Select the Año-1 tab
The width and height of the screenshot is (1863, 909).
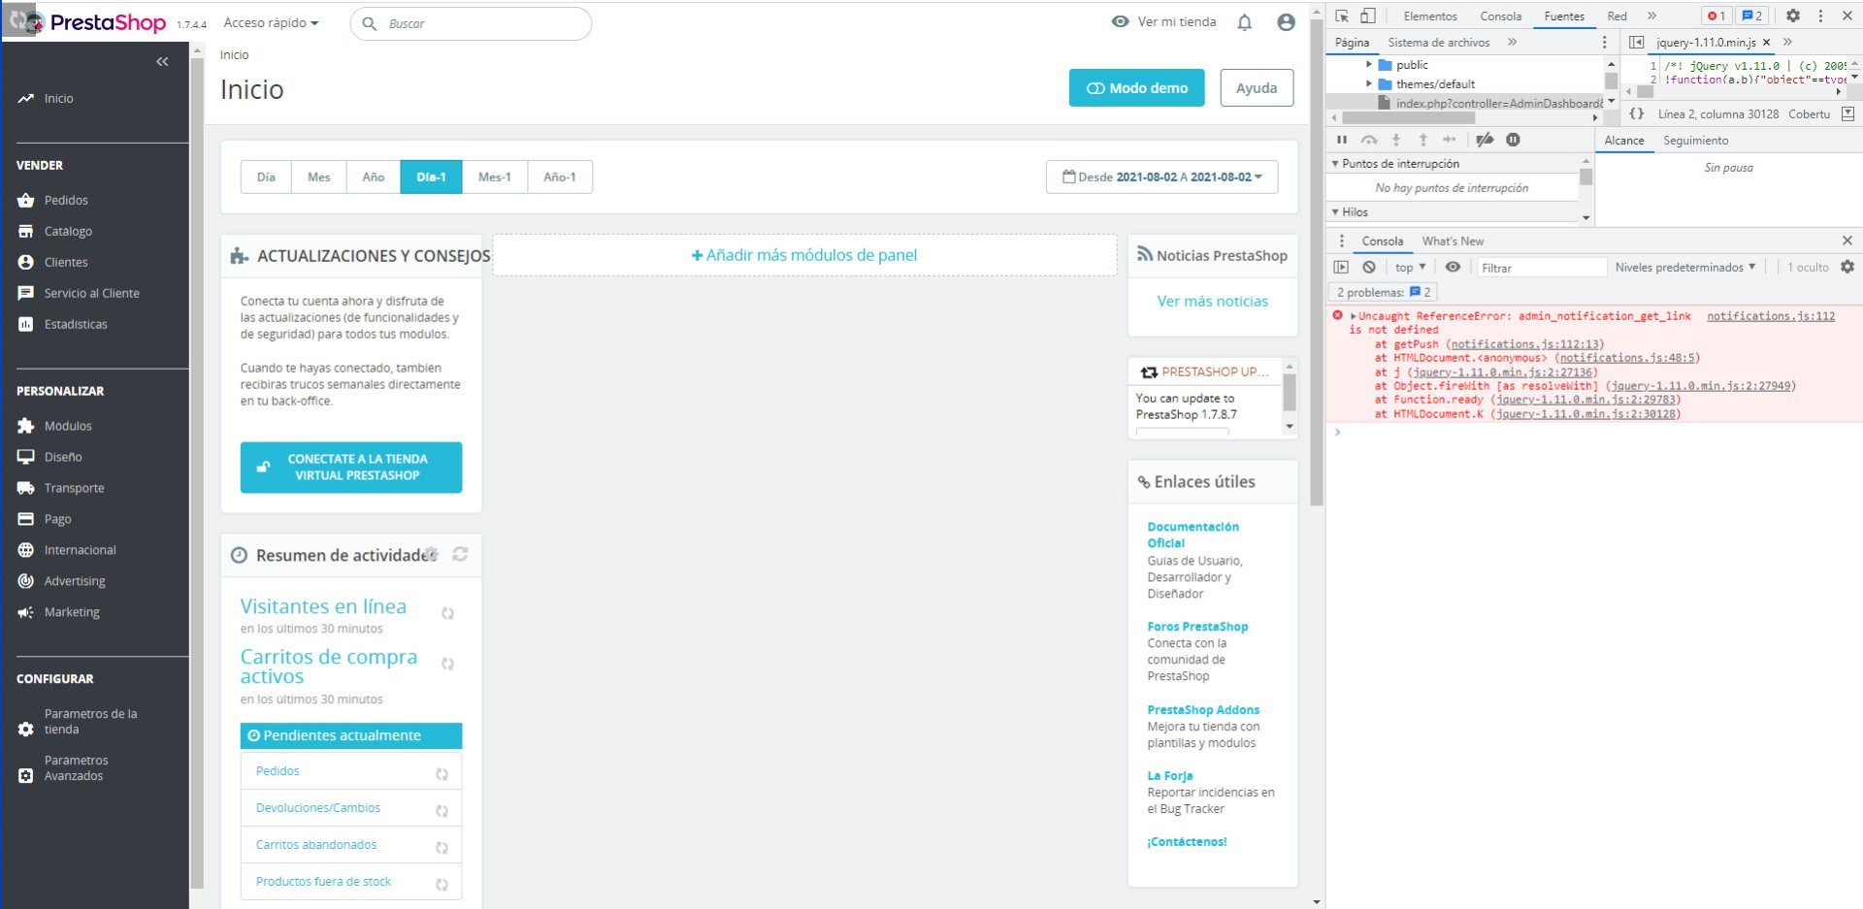point(560,177)
